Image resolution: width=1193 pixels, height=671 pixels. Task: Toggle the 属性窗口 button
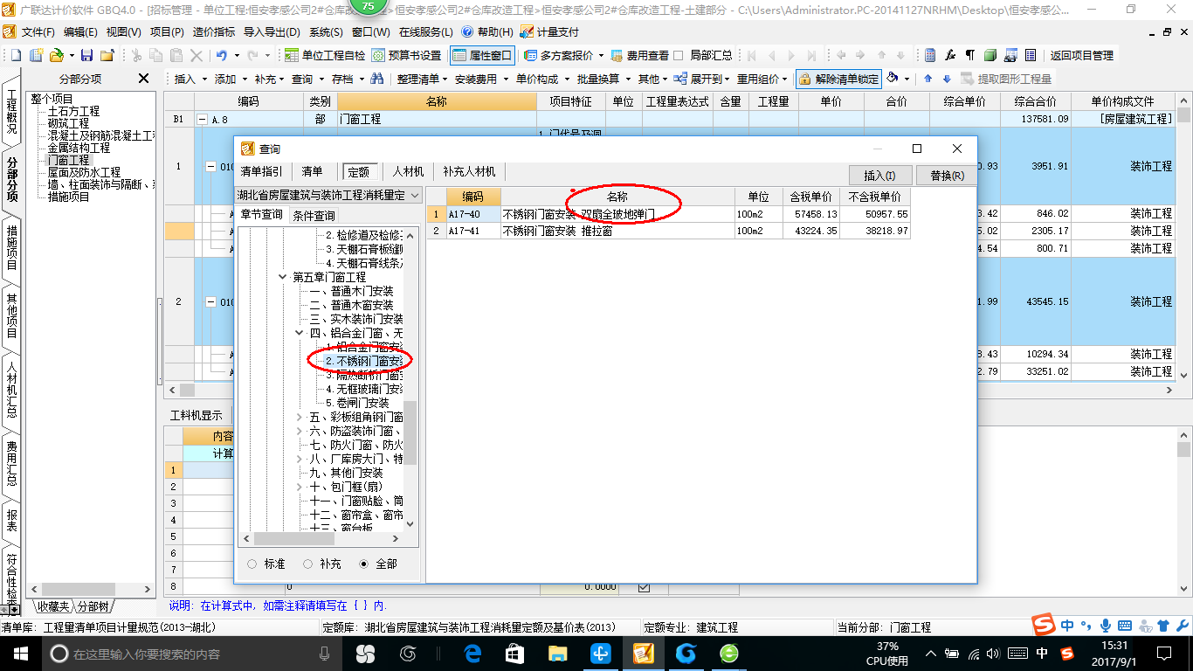(x=482, y=55)
